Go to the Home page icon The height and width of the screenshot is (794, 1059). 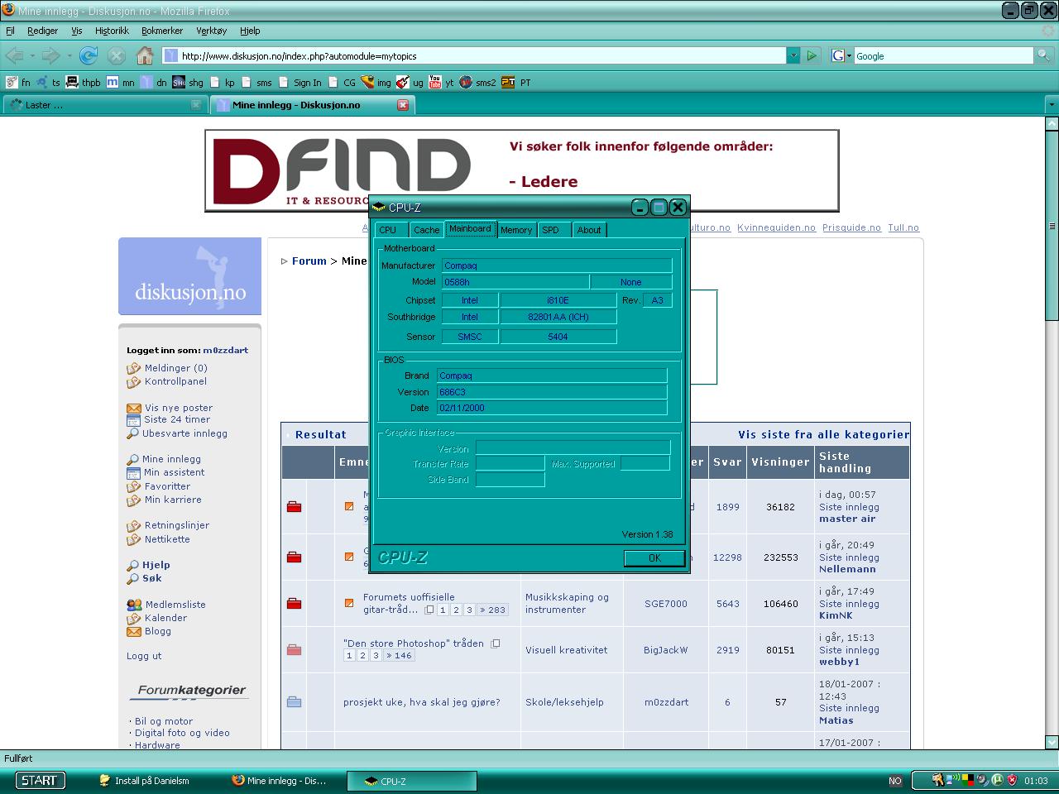145,55
